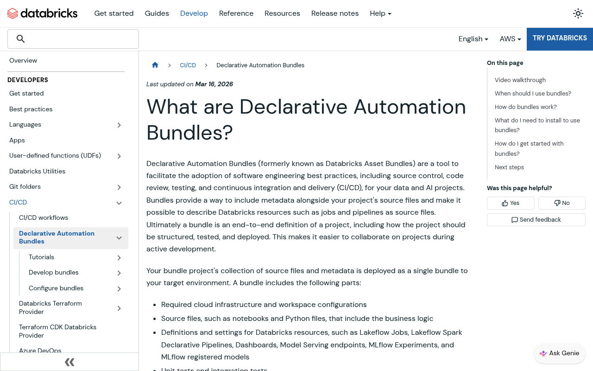Click the home icon in breadcrumbs
593x371 pixels.
pos(155,65)
